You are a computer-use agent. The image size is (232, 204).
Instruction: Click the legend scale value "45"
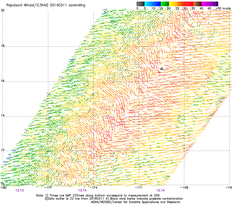pyautogui.click(x=209, y=8)
